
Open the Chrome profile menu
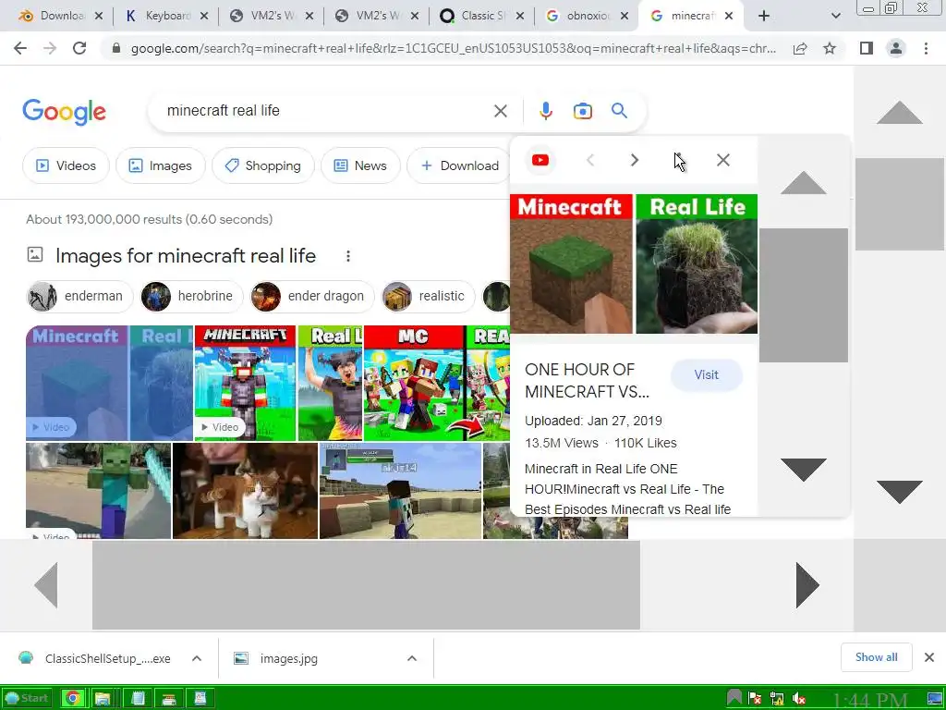896,48
